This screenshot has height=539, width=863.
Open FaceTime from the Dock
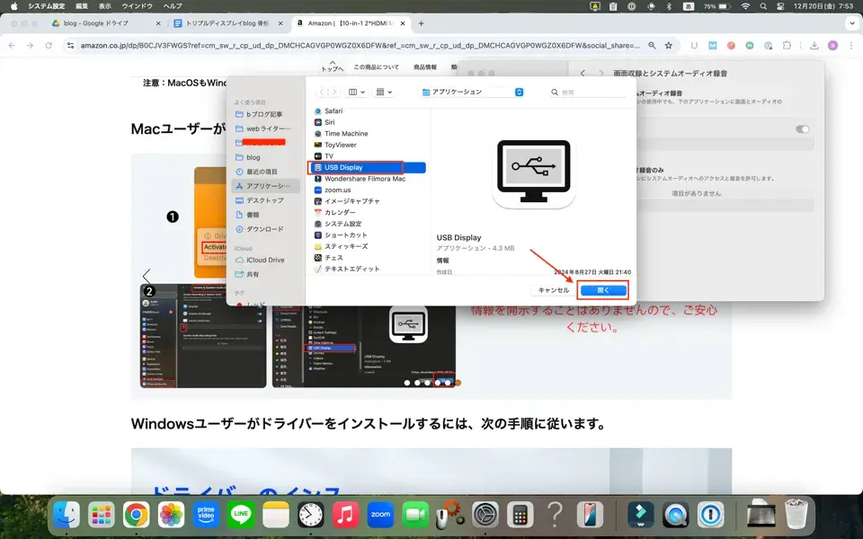415,516
